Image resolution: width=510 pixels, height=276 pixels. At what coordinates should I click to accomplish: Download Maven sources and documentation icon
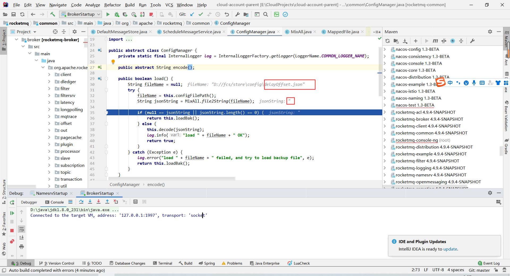pyautogui.click(x=405, y=41)
